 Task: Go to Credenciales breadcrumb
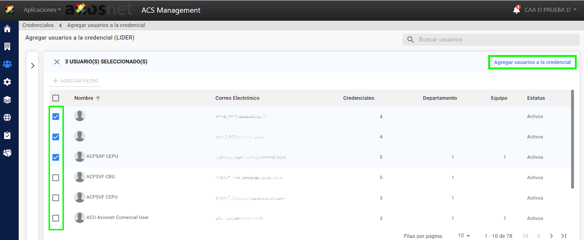(x=38, y=25)
